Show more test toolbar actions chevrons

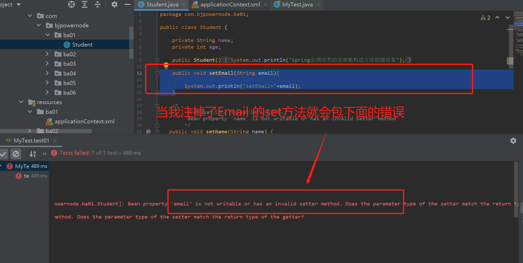44,154
